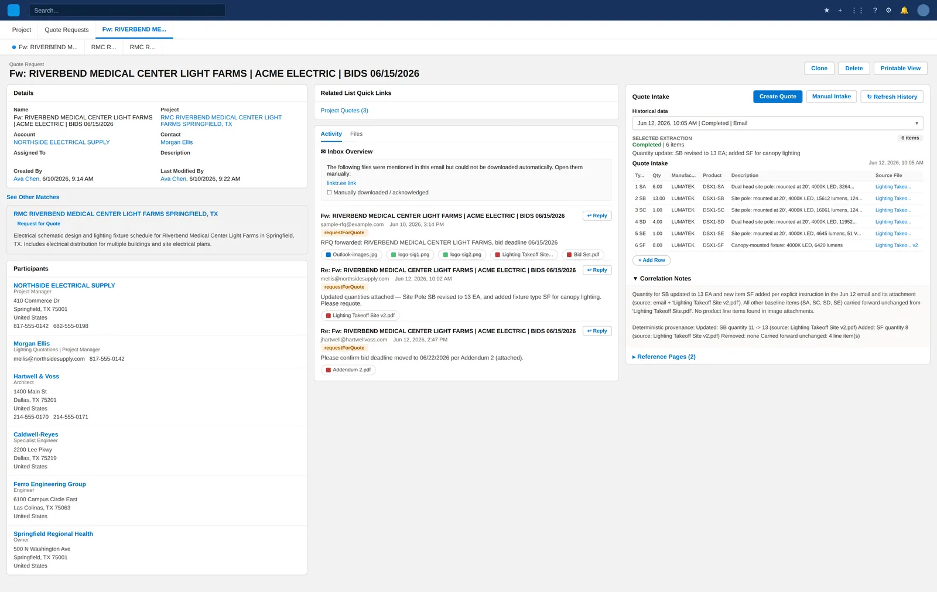Click Refresh History button

(892, 97)
